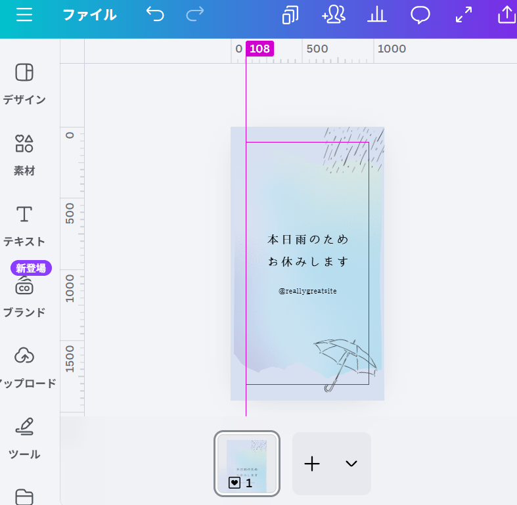Open the デザイン panel
517x505 pixels.
[24, 84]
